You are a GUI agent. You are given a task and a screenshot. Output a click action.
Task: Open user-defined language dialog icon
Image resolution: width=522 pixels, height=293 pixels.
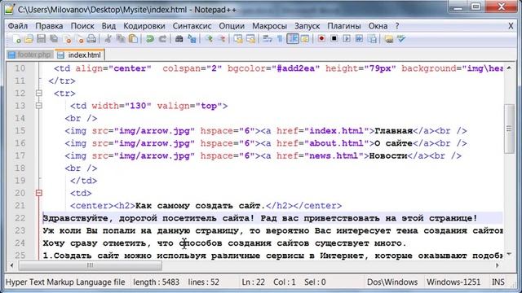(305, 39)
